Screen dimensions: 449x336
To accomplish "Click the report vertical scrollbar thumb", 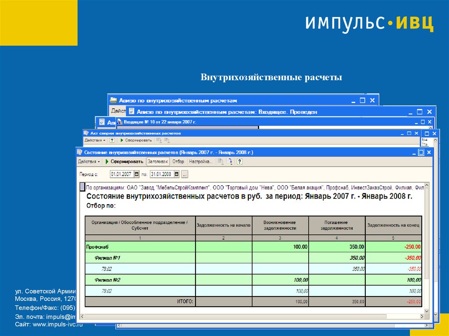I will (427, 234).
